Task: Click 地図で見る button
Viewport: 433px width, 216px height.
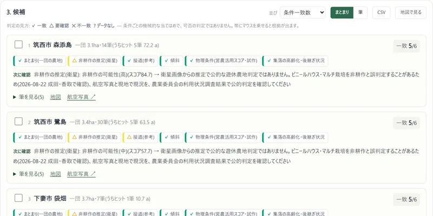Action: tap(411, 12)
